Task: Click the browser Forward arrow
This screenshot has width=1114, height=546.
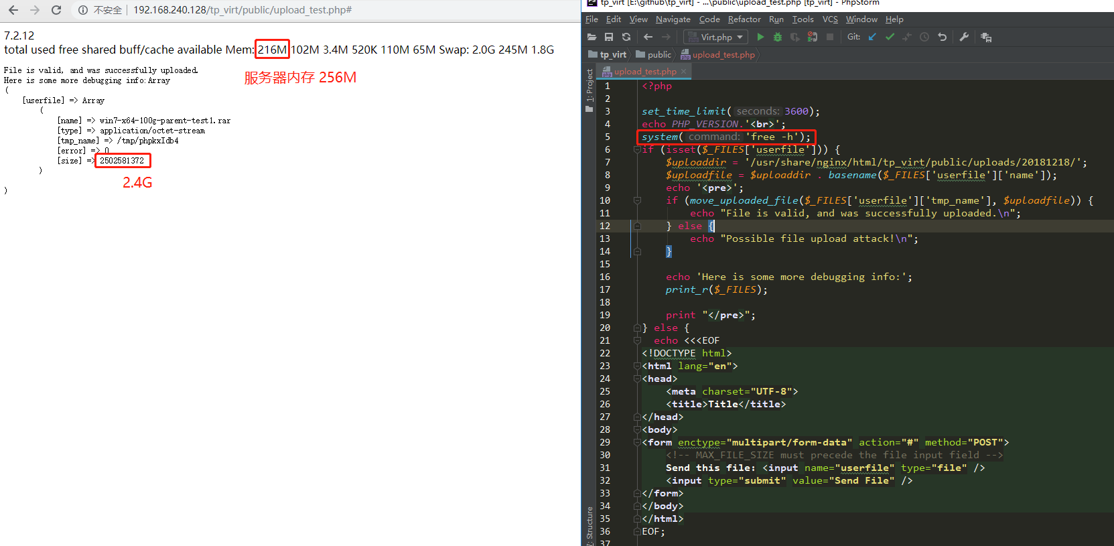Action: tap(35, 10)
